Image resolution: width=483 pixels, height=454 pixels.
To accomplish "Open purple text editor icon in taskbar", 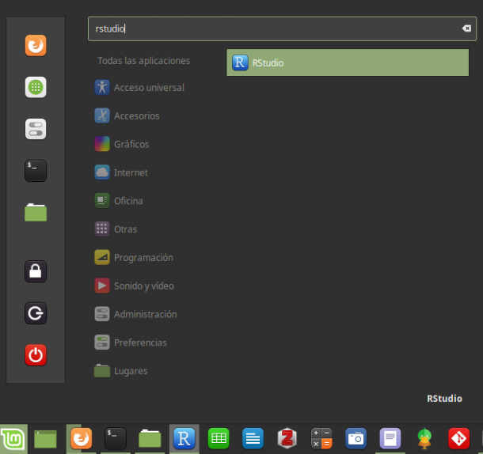I will [x=390, y=438].
